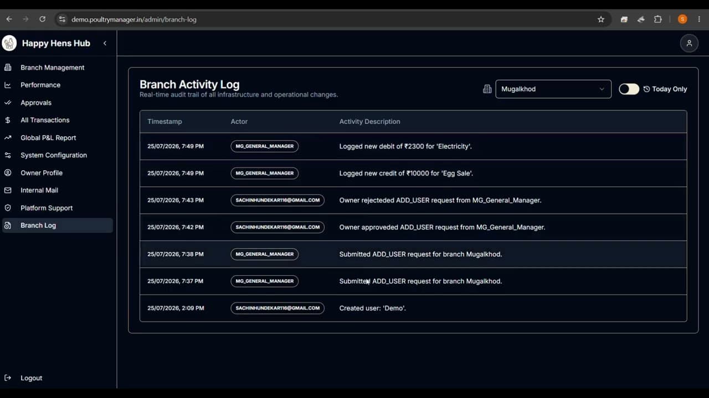Click actor email badge in Created user row
The height and width of the screenshot is (398, 709).
(278, 308)
